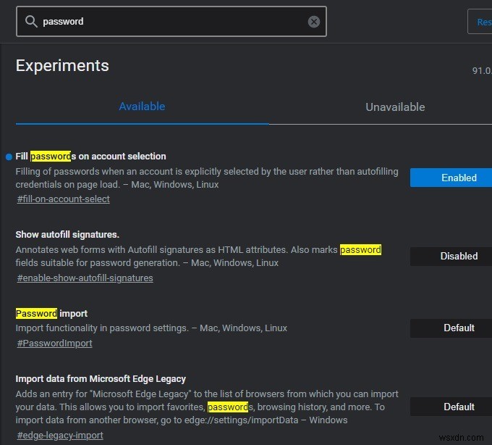
Task: Open the Enabled dropdown for fill passwords
Action: [x=451, y=178]
